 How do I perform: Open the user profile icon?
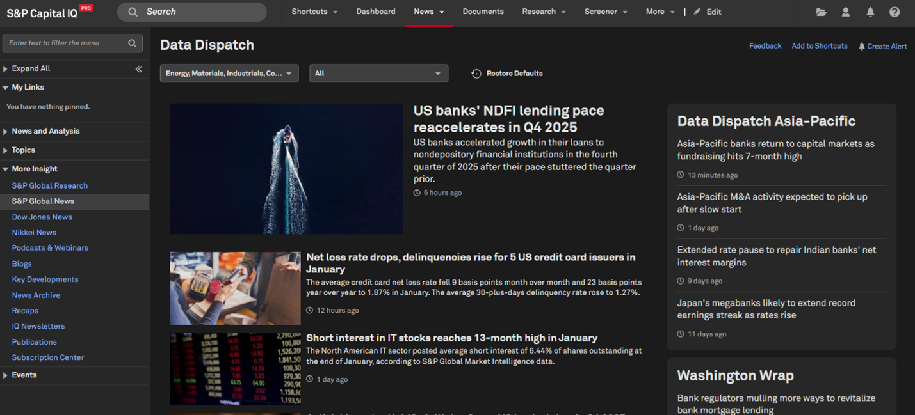pos(845,12)
